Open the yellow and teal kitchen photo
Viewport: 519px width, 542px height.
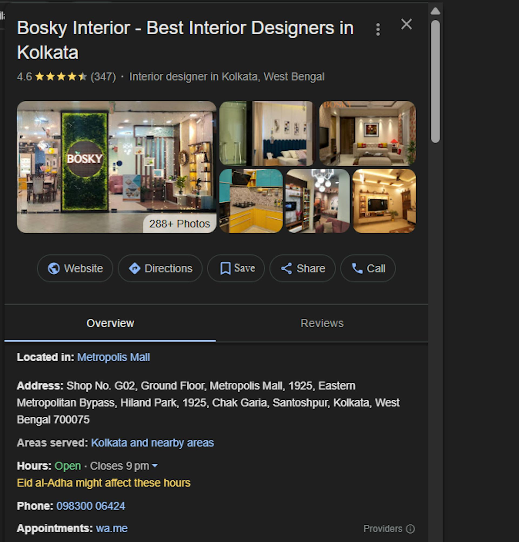click(251, 201)
